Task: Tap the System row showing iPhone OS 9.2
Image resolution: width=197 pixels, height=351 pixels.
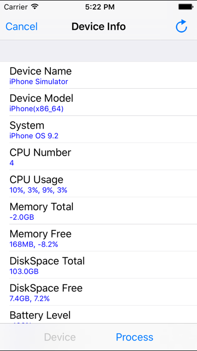Action: [x=98, y=130]
